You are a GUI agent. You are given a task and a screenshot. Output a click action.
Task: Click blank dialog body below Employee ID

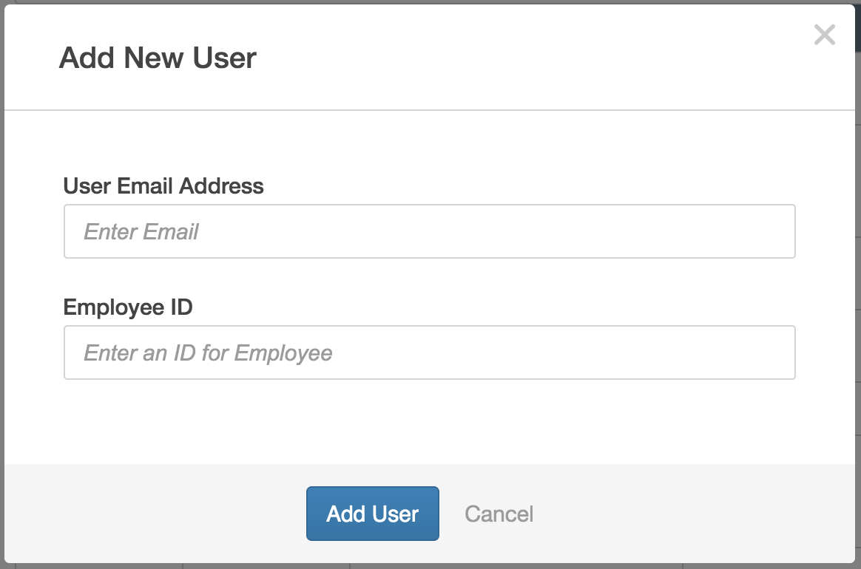click(x=429, y=421)
